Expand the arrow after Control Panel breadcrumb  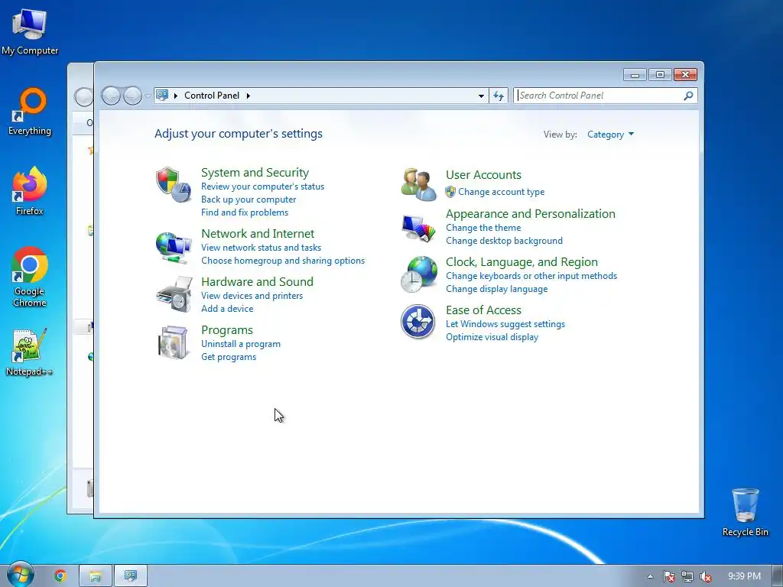(249, 96)
